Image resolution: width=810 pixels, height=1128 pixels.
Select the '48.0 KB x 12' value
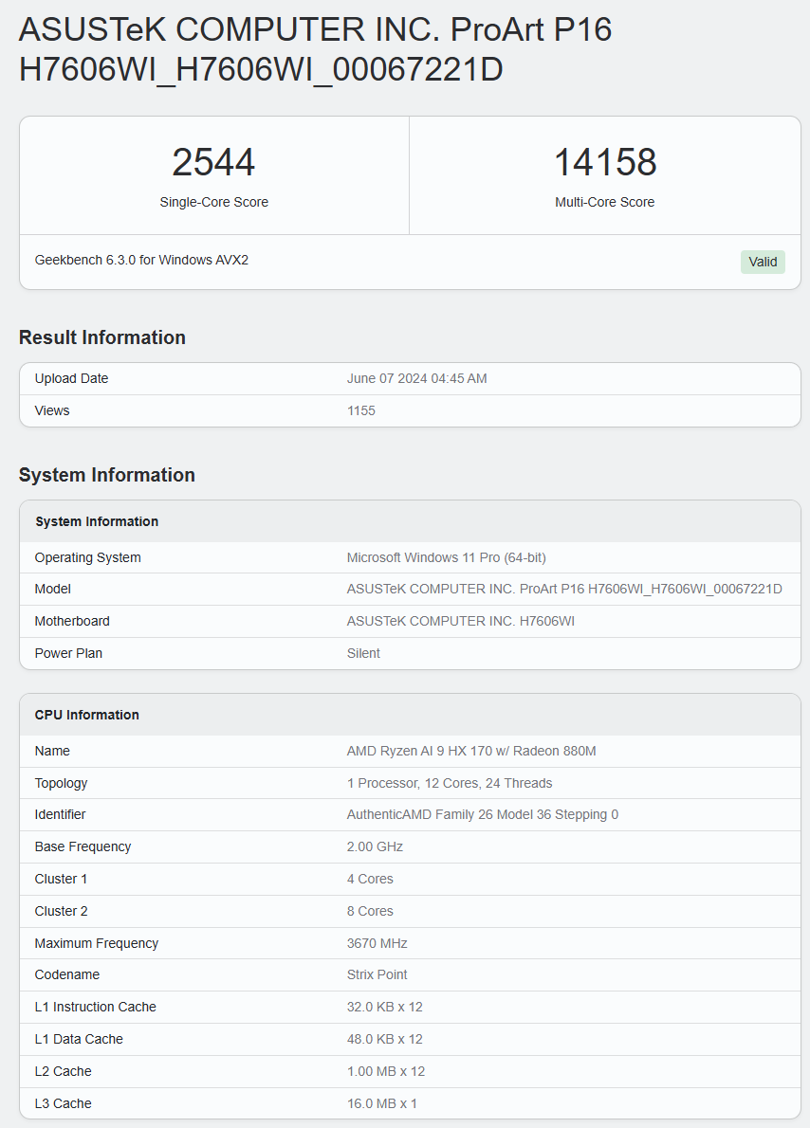(x=384, y=1039)
